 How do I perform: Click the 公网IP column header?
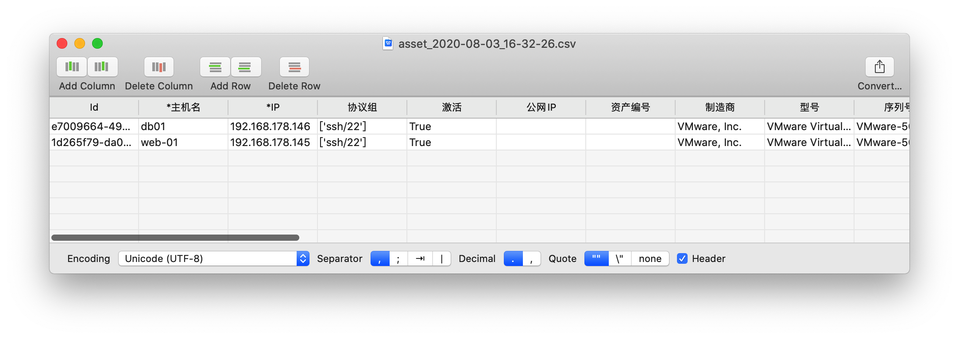coord(541,108)
